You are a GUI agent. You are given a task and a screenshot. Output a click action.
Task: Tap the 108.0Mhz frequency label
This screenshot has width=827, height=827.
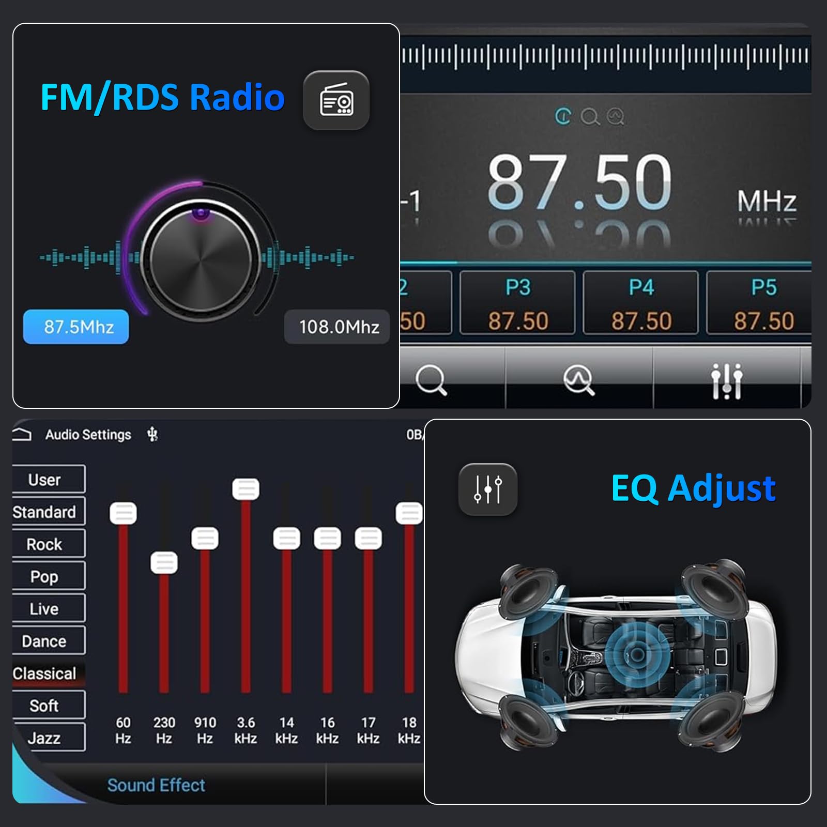pos(337,327)
